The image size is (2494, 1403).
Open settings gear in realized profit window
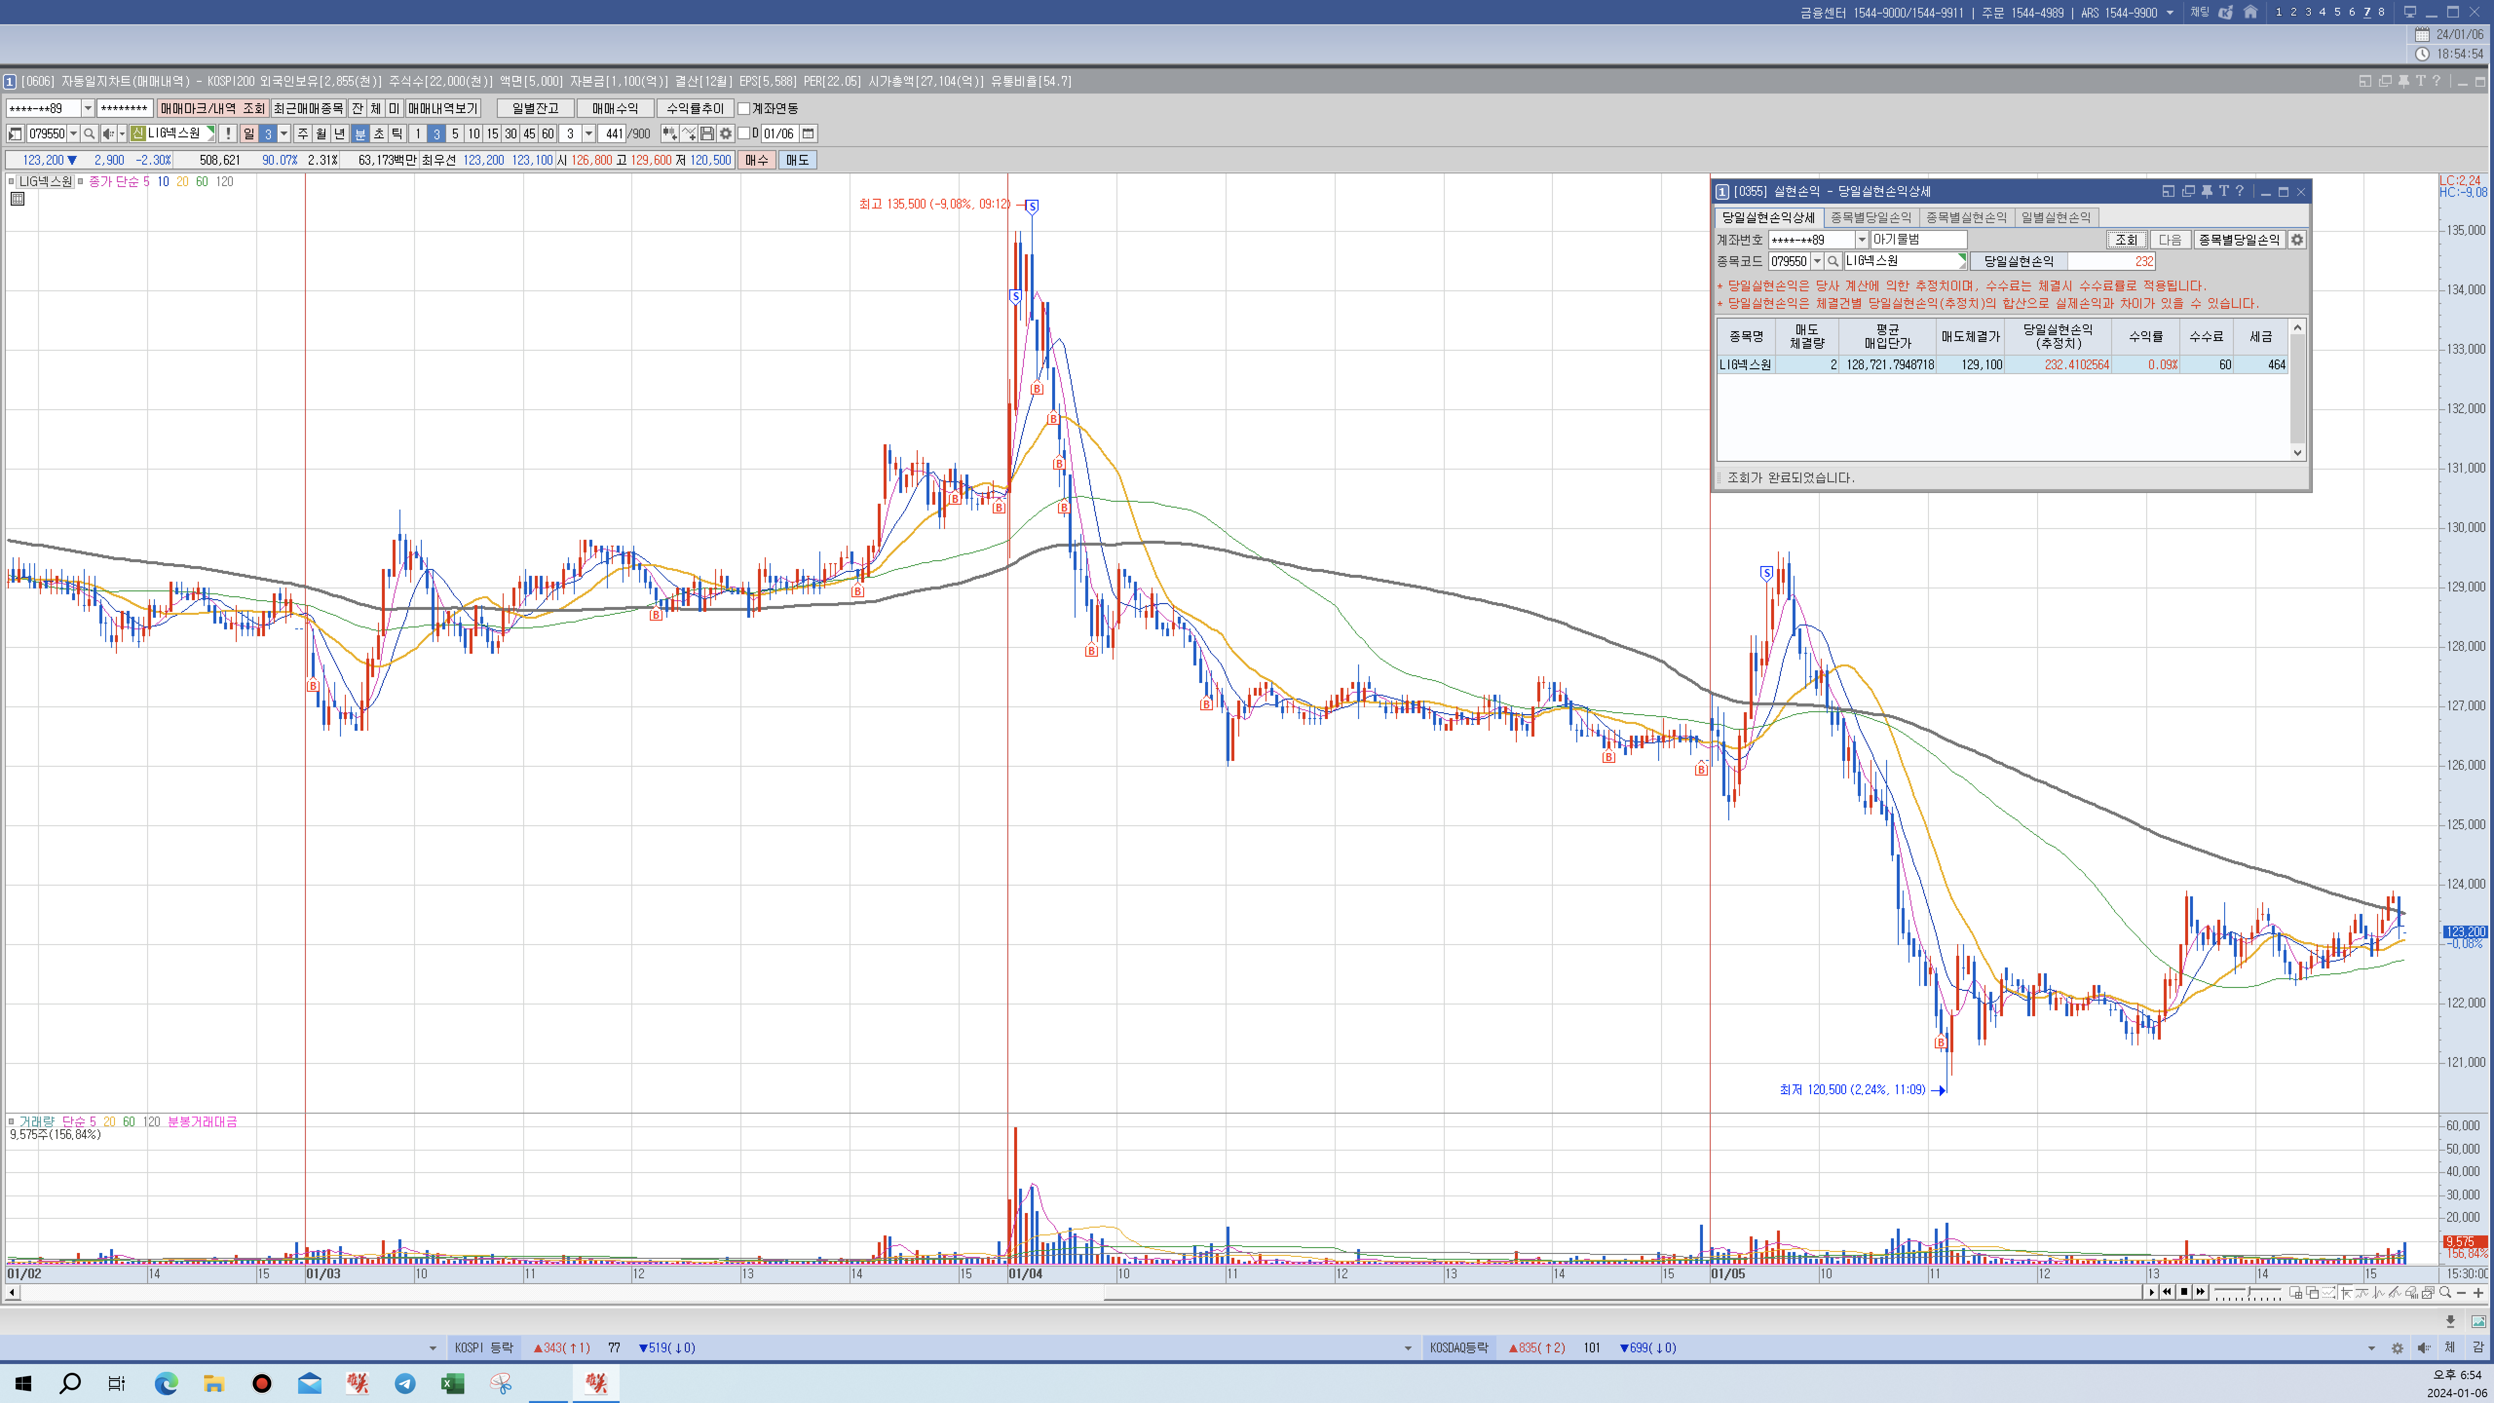pyautogui.click(x=2297, y=239)
